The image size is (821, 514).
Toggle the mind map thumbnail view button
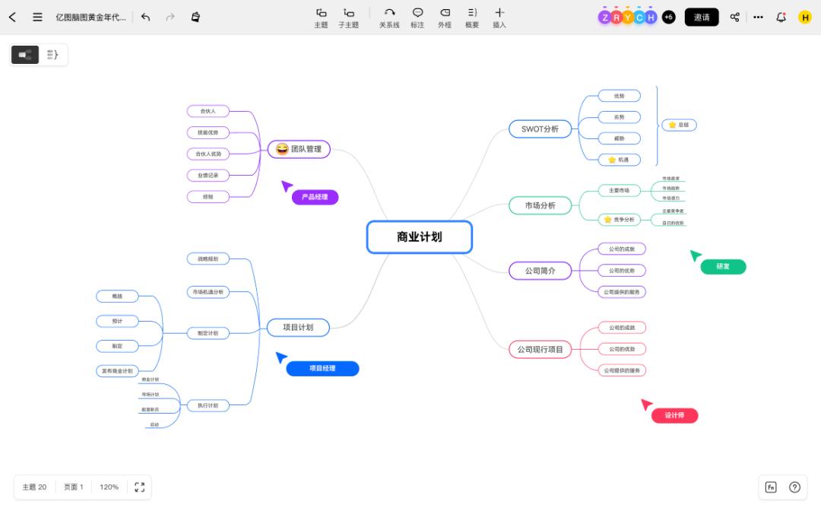click(24, 54)
